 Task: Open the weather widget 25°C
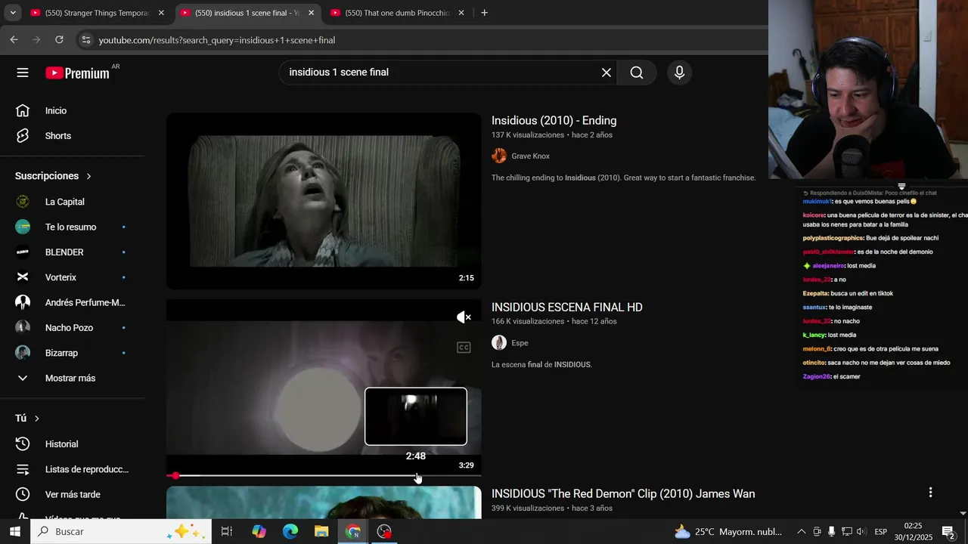pyautogui.click(x=728, y=532)
